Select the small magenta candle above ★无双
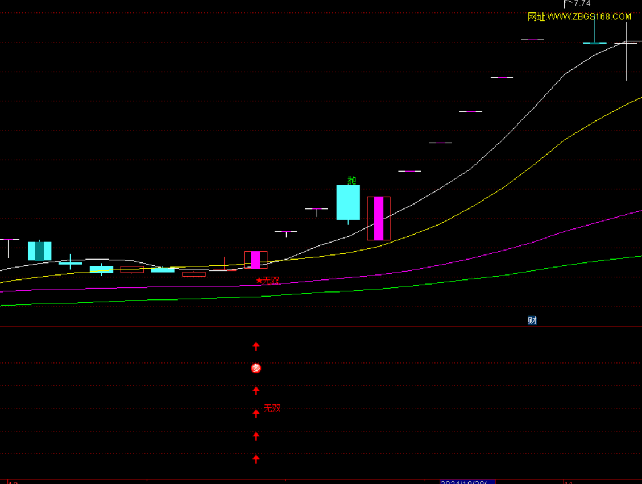This screenshot has height=484, width=642. (x=256, y=260)
